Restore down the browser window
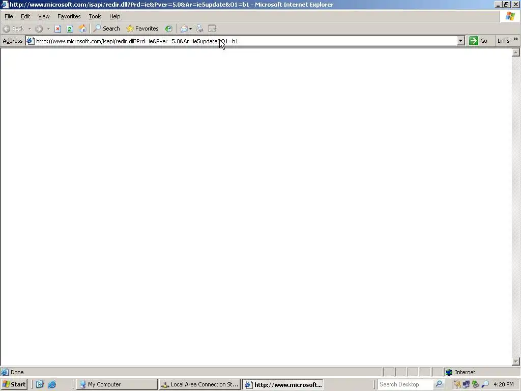The height and width of the screenshot is (391, 521). pos(506,4)
